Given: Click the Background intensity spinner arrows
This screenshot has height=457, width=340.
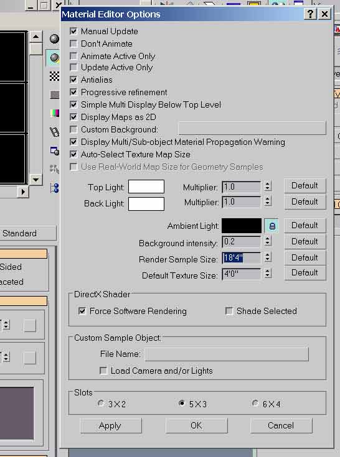Looking at the screenshot, I should point(268,241).
